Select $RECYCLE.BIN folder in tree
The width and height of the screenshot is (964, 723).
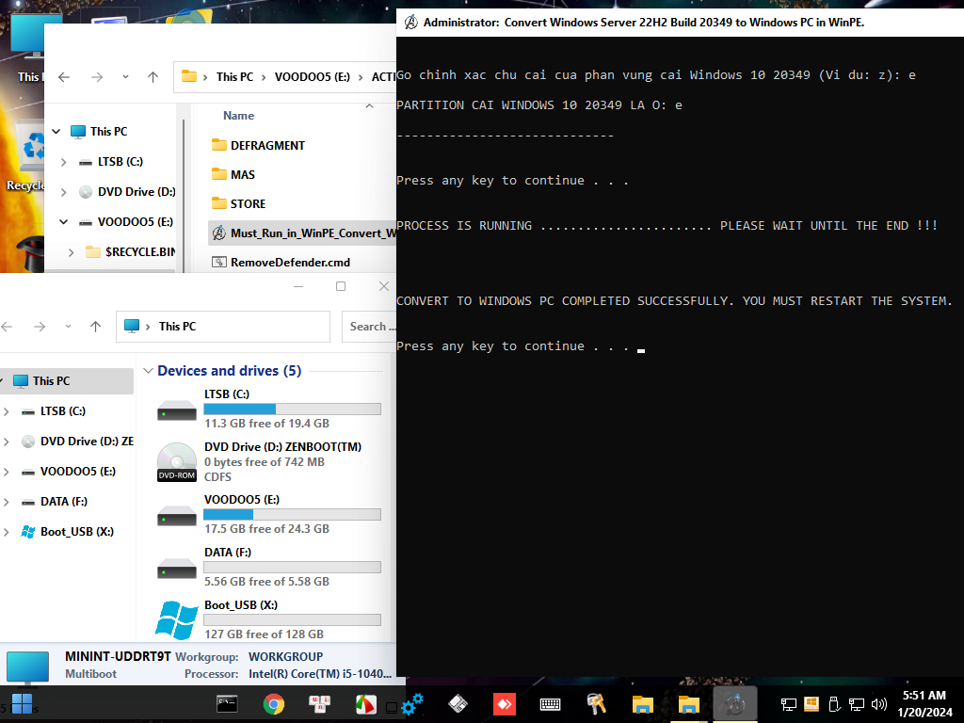[x=130, y=252]
